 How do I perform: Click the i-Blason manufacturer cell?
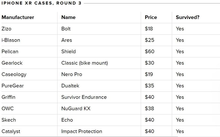[x=11, y=40]
